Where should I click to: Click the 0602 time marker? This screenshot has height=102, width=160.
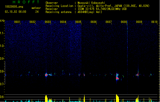click(x=33, y=22)
